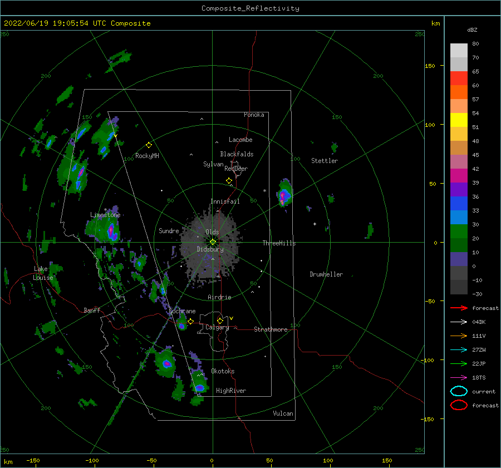Click the Airdrie label
Screen dimensions: 501x468
[219, 297]
